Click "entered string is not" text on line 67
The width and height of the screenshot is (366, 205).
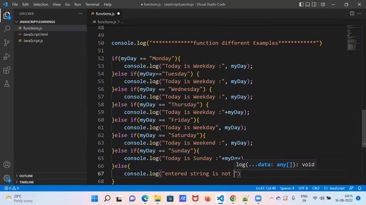(198, 174)
